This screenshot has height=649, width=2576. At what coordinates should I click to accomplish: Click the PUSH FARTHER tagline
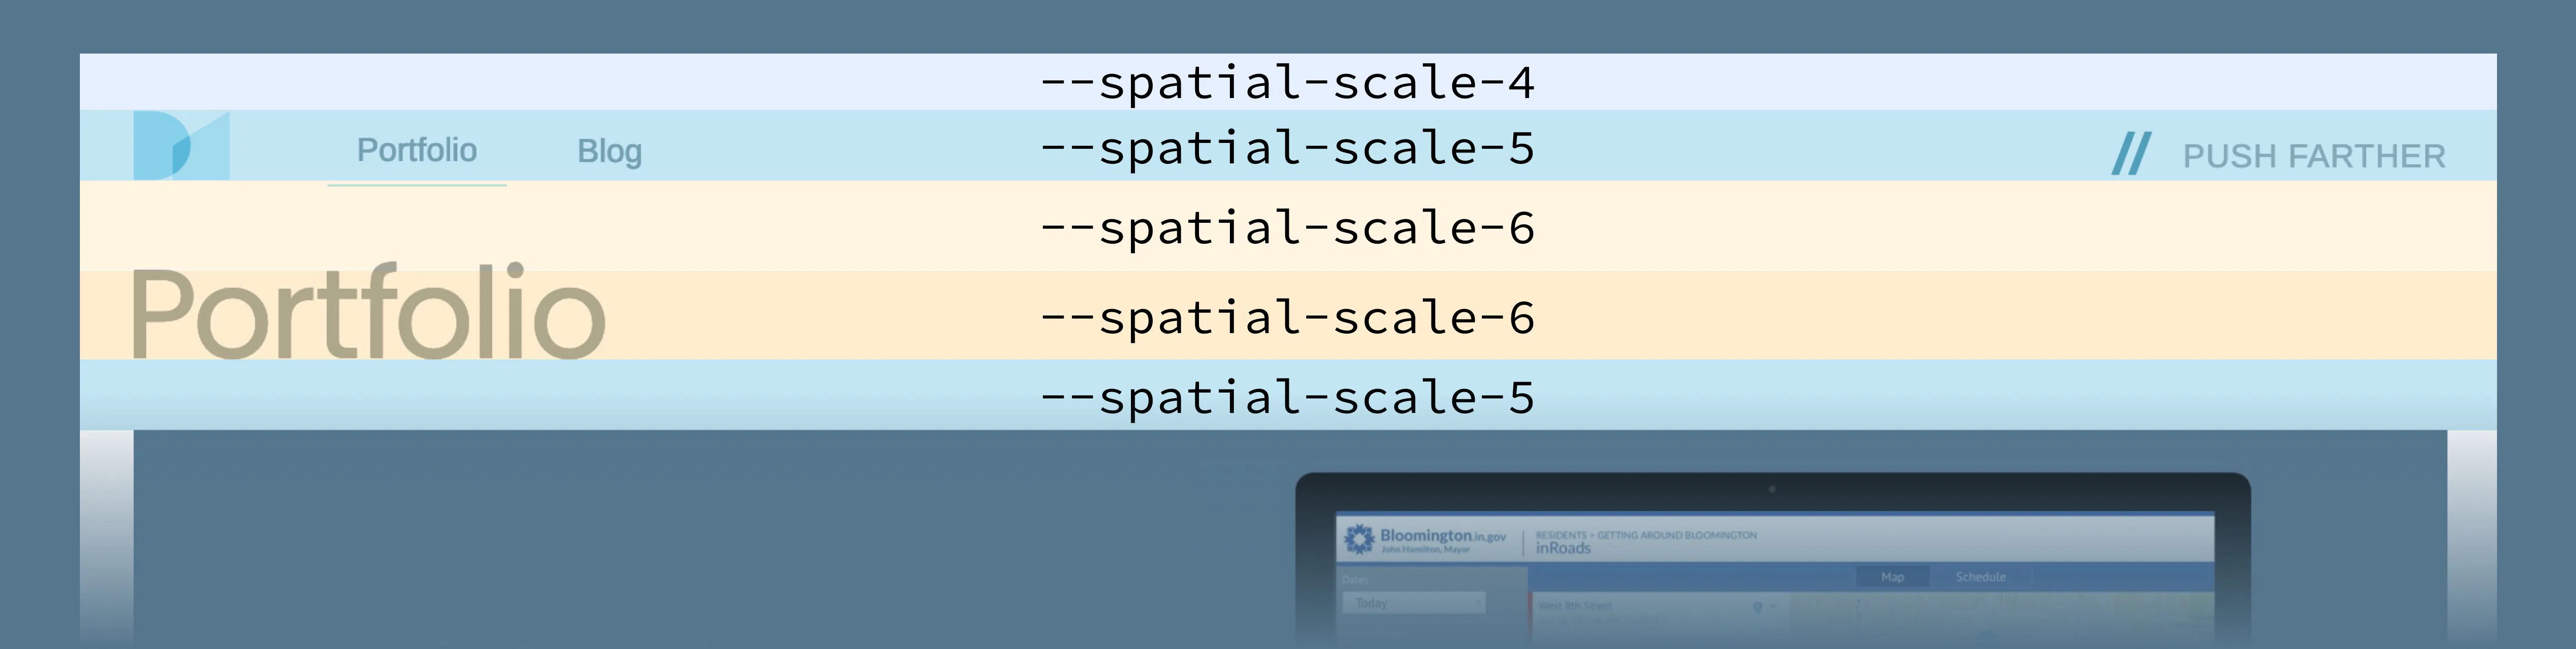click(2313, 156)
